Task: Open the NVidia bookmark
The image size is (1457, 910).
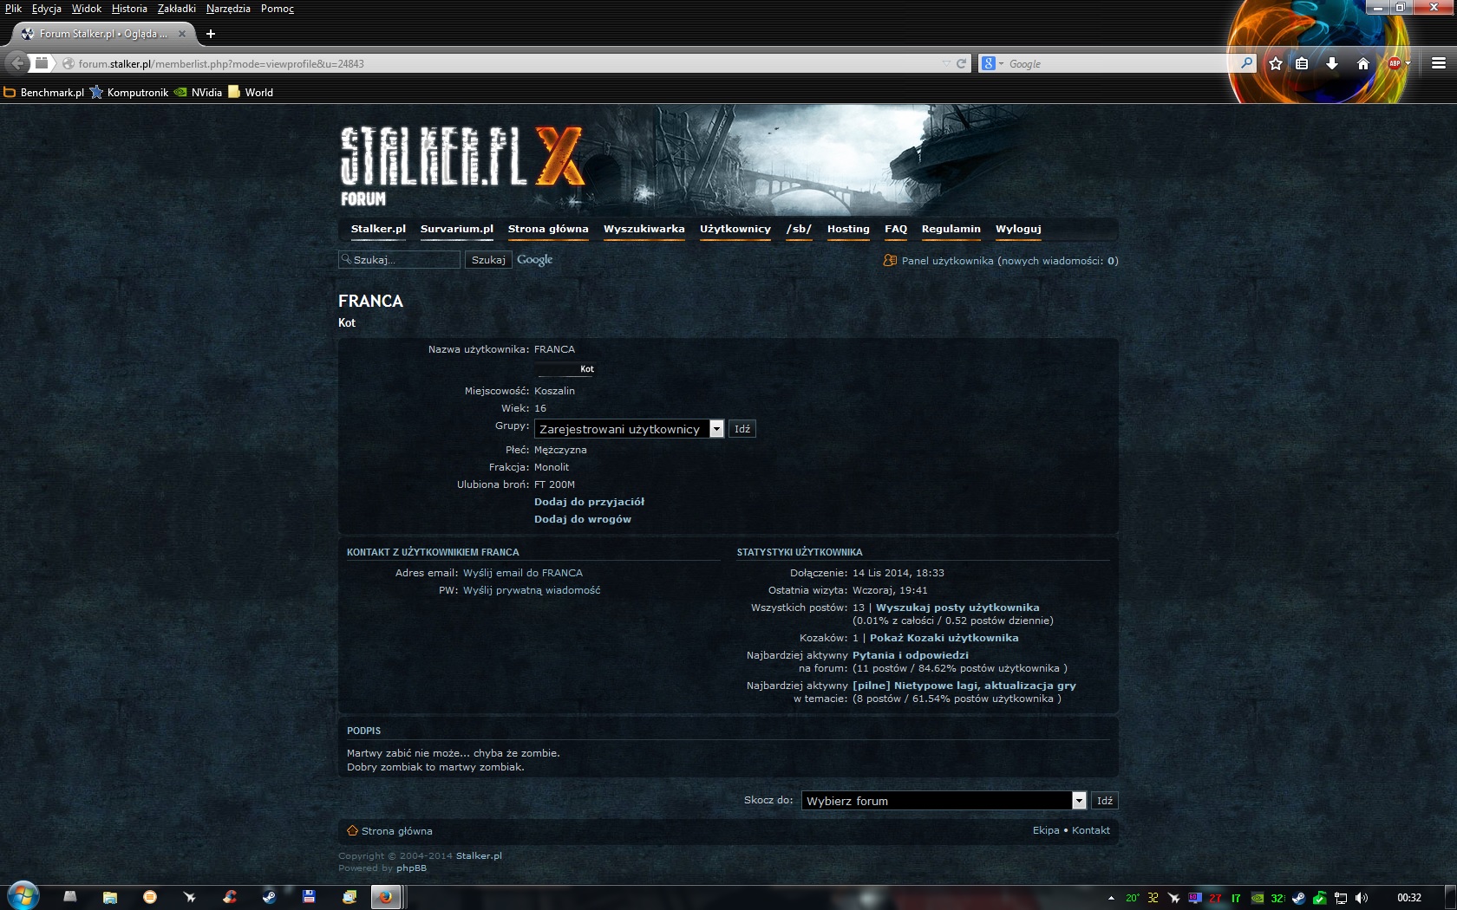Action: pyautogui.click(x=198, y=93)
